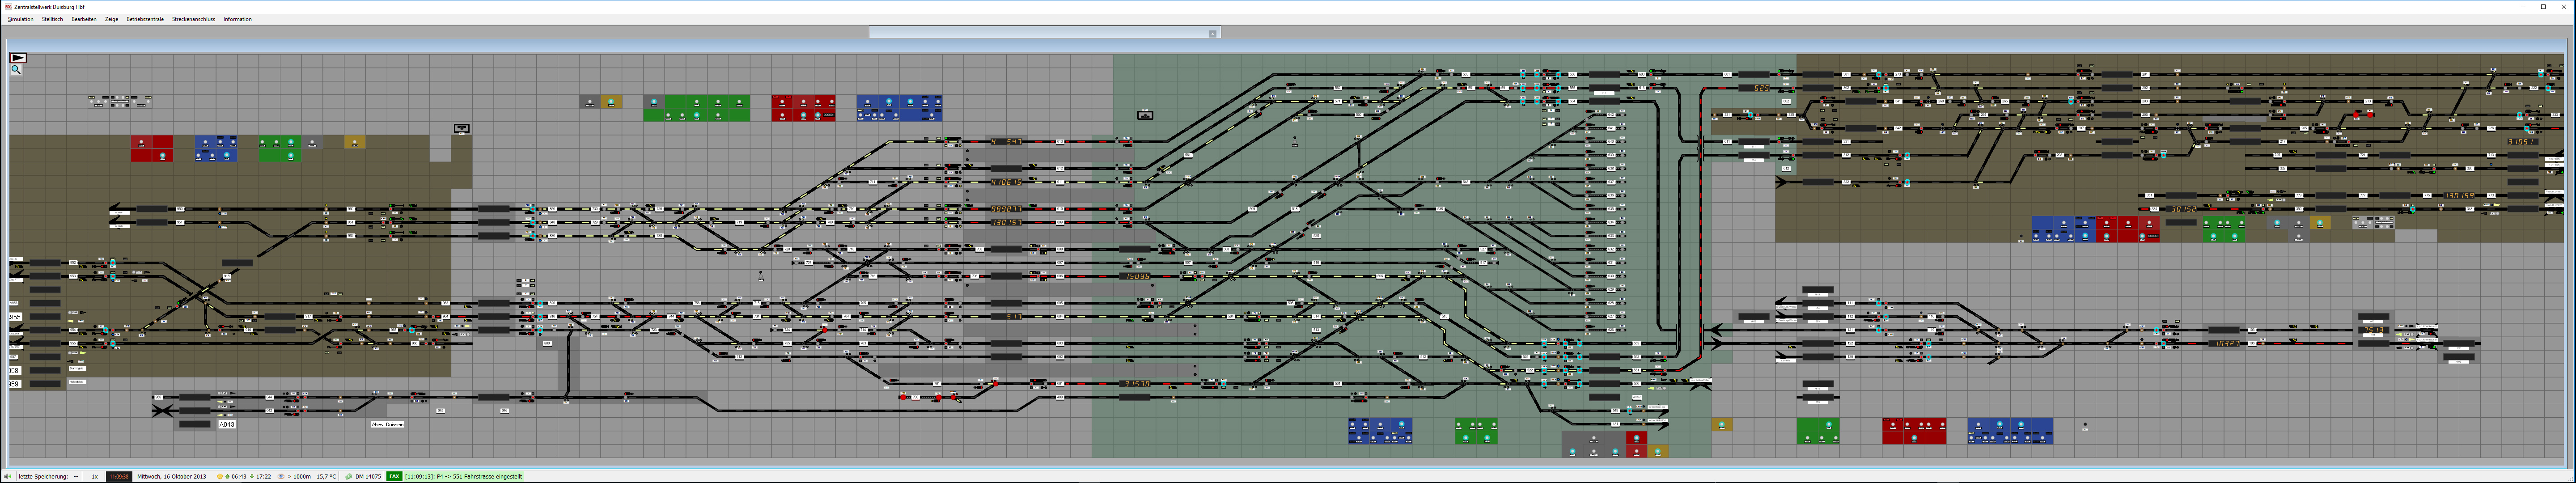Click the magnifying glass zoom icon
This screenshot has height=483, width=2576.
pyautogui.click(x=16, y=70)
